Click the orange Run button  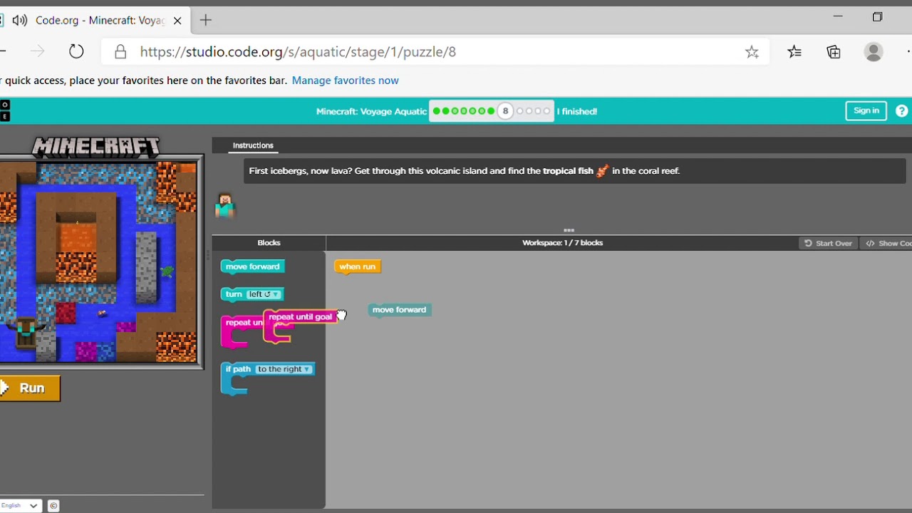coord(29,388)
